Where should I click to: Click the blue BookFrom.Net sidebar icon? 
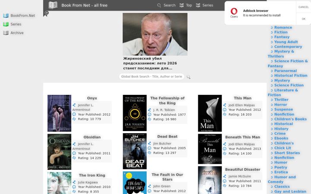[x=6, y=16]
